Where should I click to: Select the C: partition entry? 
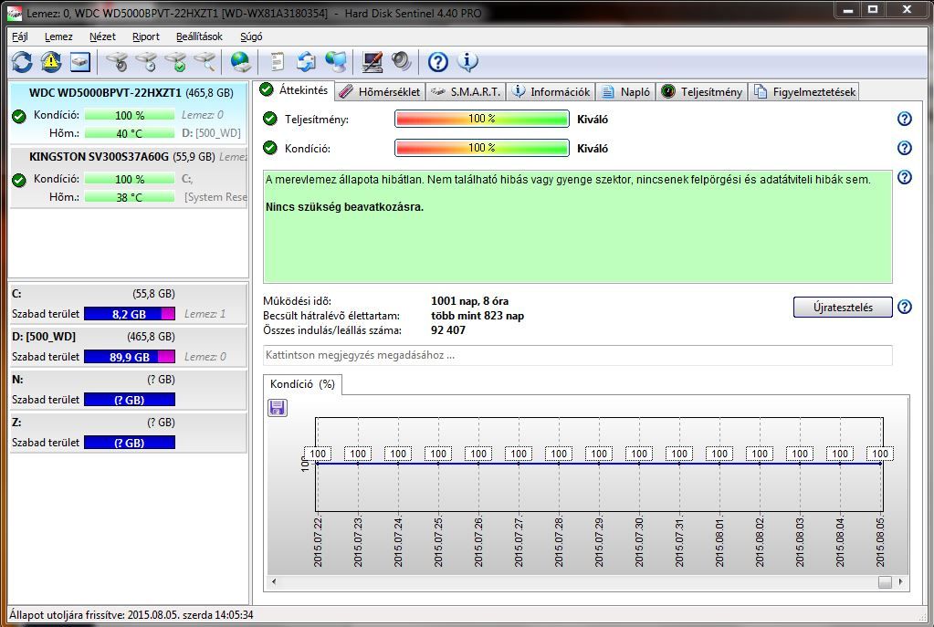[129, 303]
